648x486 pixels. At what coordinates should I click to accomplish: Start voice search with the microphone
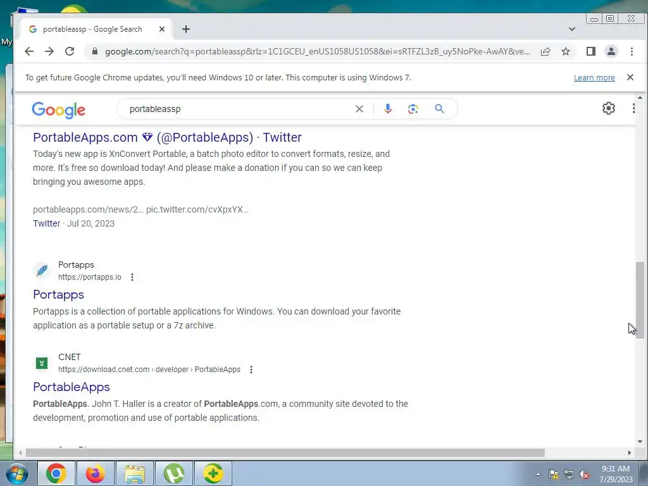pyautogui.click(x=388, y=109)
